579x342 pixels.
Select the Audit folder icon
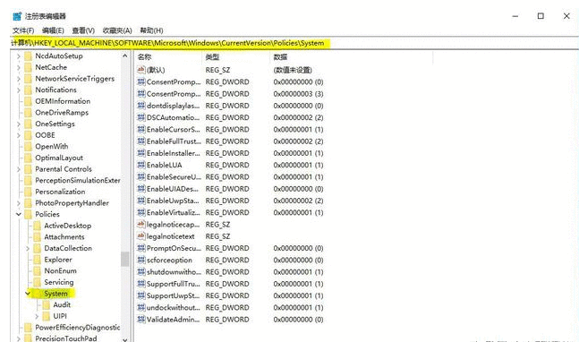click(47, 305)
